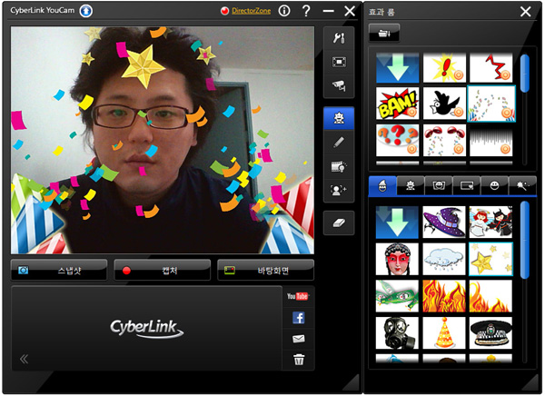This screenshot has width=545, height=396.
Task: Apply the red lightning bolt effect
Action: [490, 68]
